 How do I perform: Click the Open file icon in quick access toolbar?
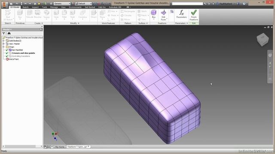(17, 4)
